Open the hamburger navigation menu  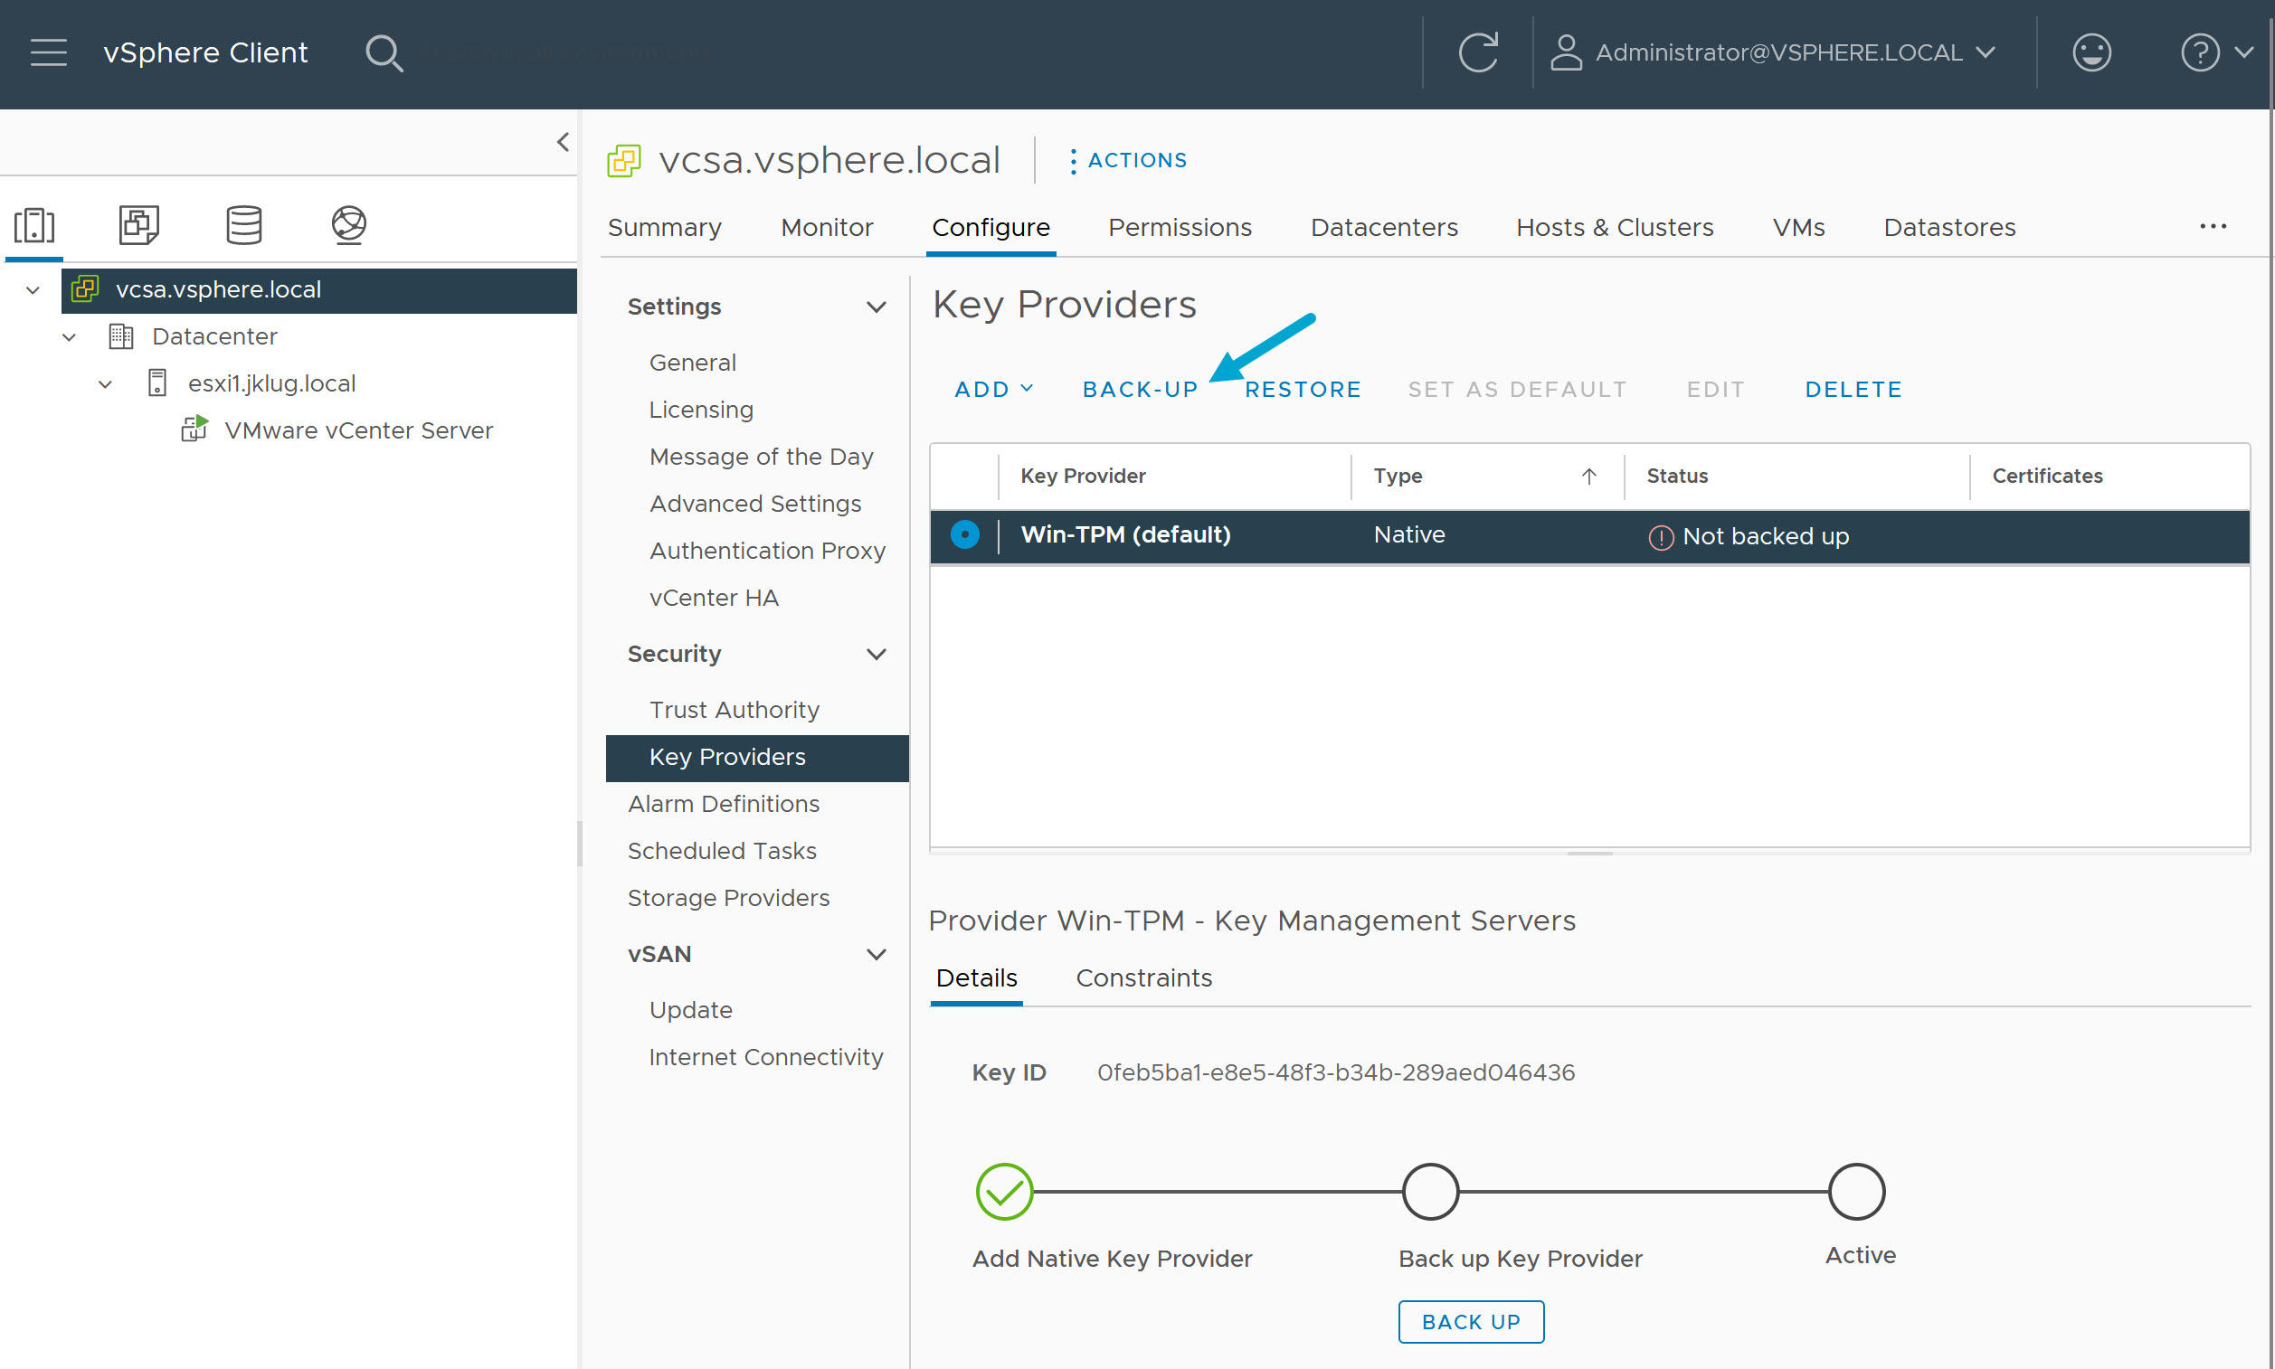(48, 52)
